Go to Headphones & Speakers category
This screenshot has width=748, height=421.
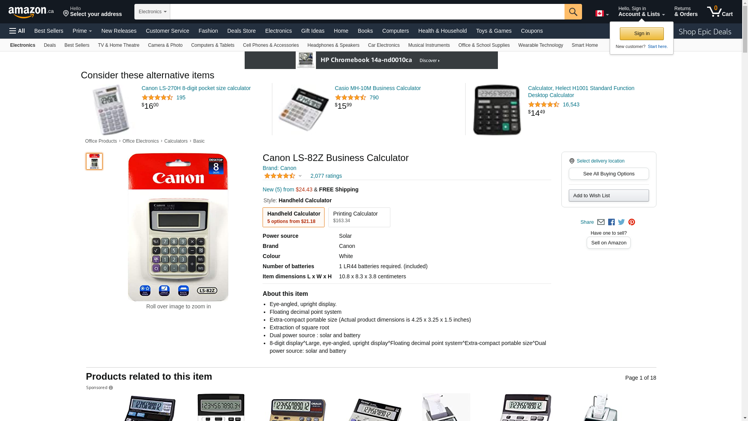tap(333, 45)
